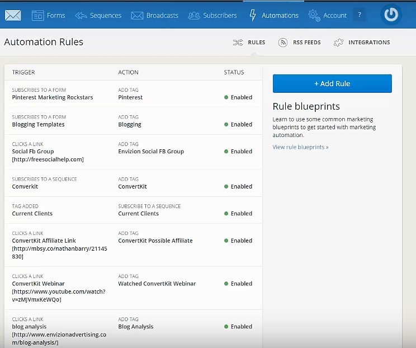Open View rule blueprints link
Viewport: 416px width, 348px height.
tap(300, 147)
